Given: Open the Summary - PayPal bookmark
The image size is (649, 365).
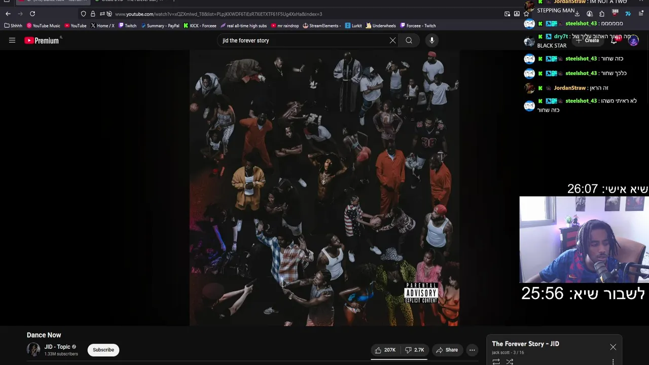Looking at the screenshot, I should [x=160, y=26].
